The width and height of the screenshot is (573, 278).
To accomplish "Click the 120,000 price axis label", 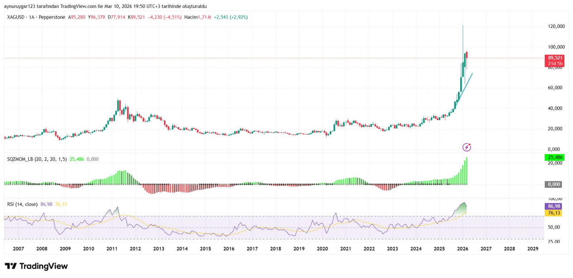I will [x=556, y=27].
